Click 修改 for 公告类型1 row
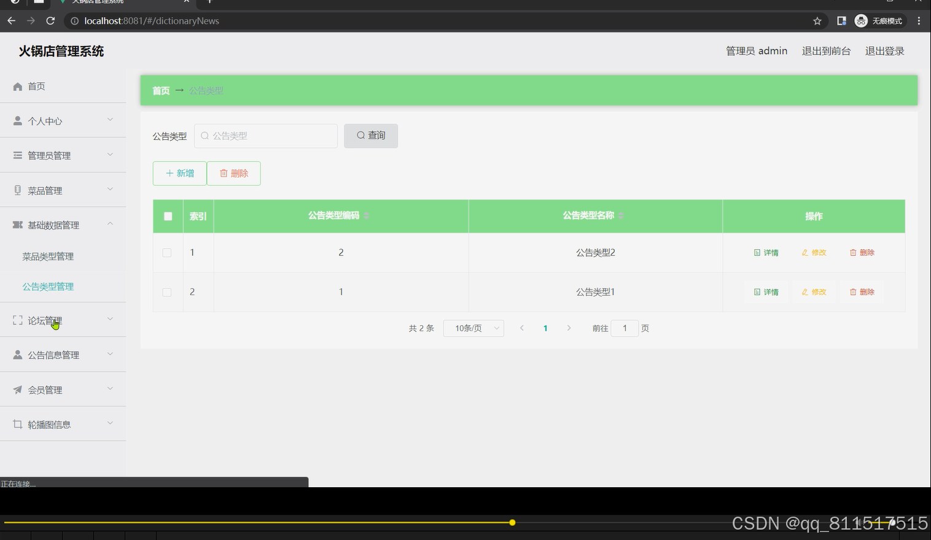 coord(814,292)
